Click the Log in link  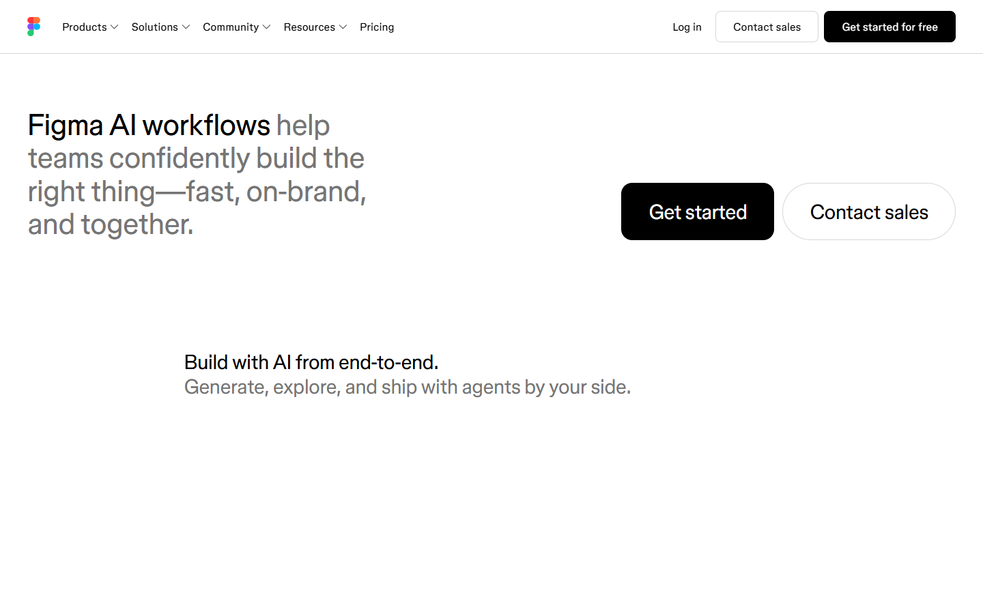point(687,27)
